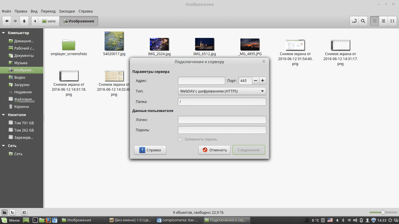Image resolution: width=399 pixels, height=224 pixels.
Task: Open the Файл menu
Action: (x=6, y=11)
